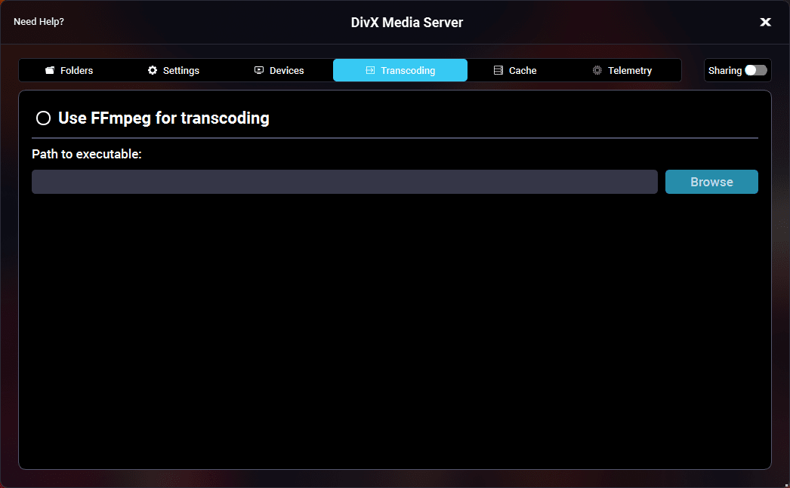The height and width of the screenshot is (488, 790).
Task: Click the storage icon beside Cache
Action: pyautogui.click(x=498, y=70)
